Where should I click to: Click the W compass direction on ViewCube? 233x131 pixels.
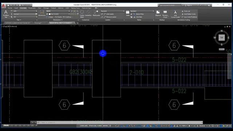pyautogui.click(x=215, y=37)
